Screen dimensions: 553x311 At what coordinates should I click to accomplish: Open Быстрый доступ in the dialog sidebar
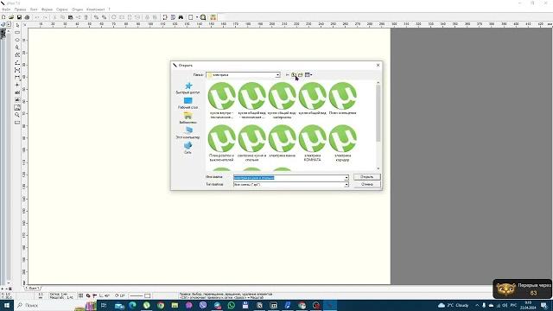coord(188,88)
